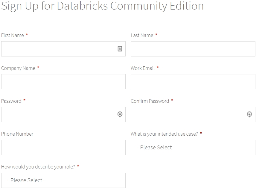259x190 pixels.
Task: Click the key icon in Confirm Password field
Action: point(249,114)
